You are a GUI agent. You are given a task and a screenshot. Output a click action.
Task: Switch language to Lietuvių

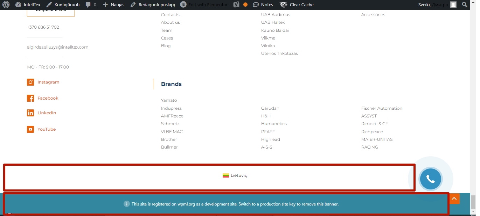(235, 175)
